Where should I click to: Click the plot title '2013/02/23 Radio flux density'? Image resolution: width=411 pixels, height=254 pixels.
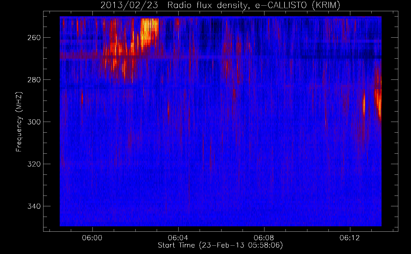tap(220, 5)
